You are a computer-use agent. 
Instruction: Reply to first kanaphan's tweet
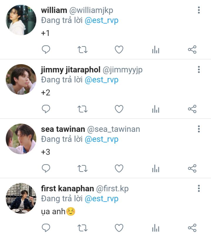[46, 228]
